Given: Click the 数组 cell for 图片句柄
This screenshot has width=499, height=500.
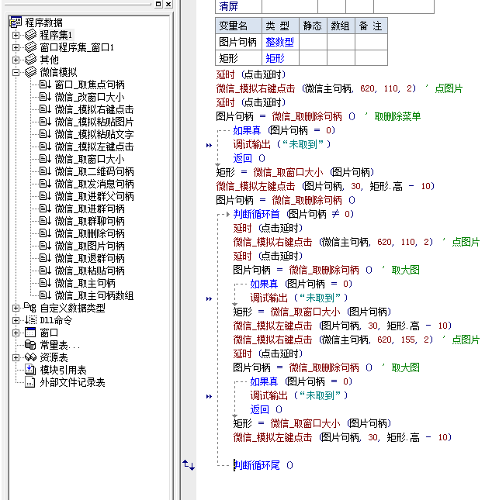Looking at the screenshot, I should tap(341, 42).
